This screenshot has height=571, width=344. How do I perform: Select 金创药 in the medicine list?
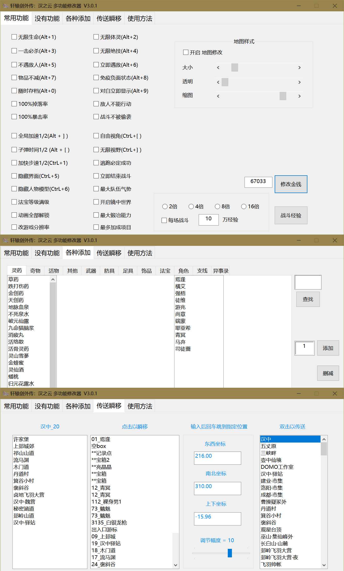click(x=16, y=293)
